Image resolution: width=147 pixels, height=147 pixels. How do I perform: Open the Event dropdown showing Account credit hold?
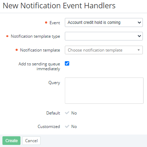(104, 22)
